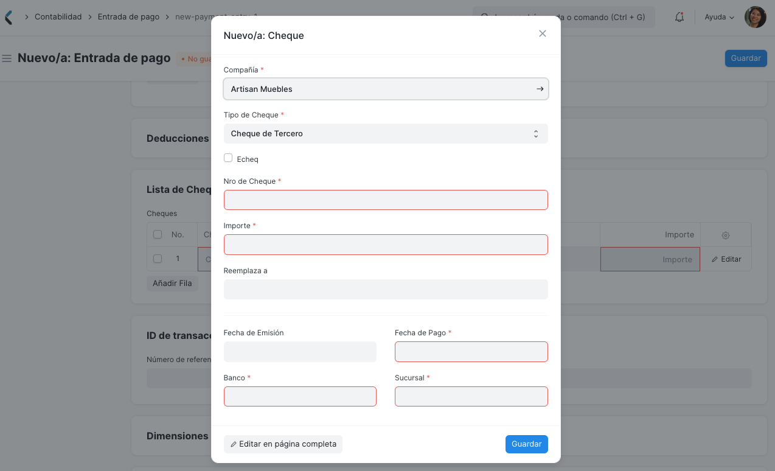Screen dimensions: 775x471
Task: Click the search bar at top
Action: 564,17
